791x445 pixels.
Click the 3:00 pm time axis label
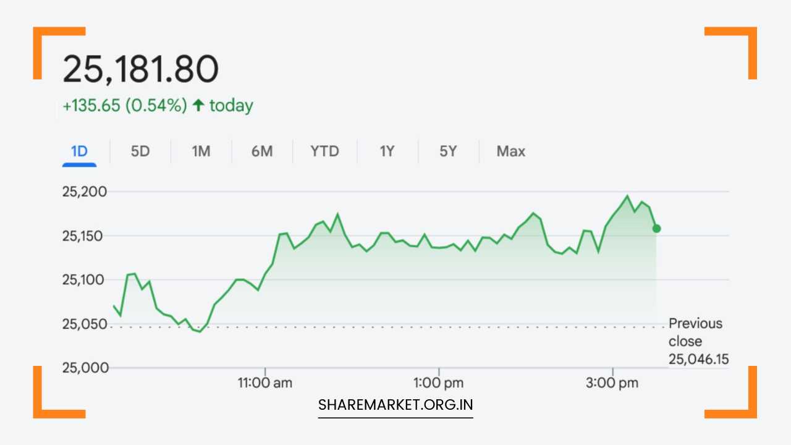pyautogui.click(x=612, y=383)
